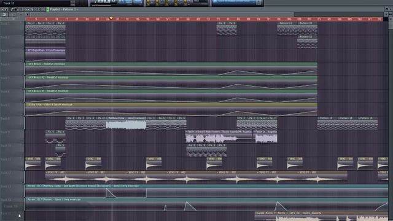Select the Track 3 header label
The height and width of the screenshot is (221, 393).
pos(5,50)
